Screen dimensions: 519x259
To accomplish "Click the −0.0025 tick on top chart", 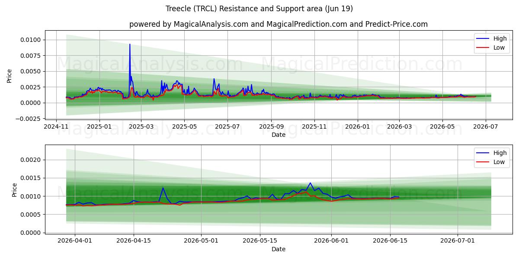I will [x=29, y=119].
